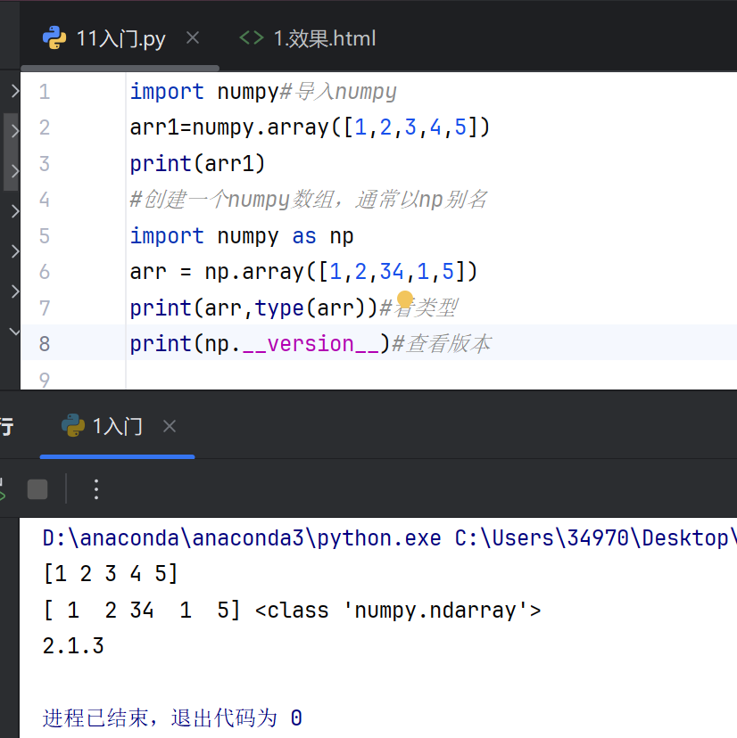Click the comment on line 4 about numpy数组
The image size is (737, 738).
tap(309, 200)
